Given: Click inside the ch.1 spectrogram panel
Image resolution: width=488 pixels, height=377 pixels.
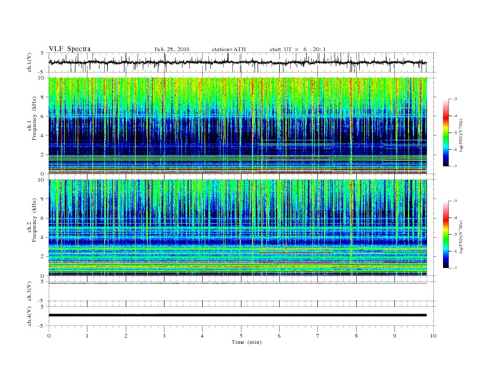Looking at the screenshot, I should coord(238,126).
